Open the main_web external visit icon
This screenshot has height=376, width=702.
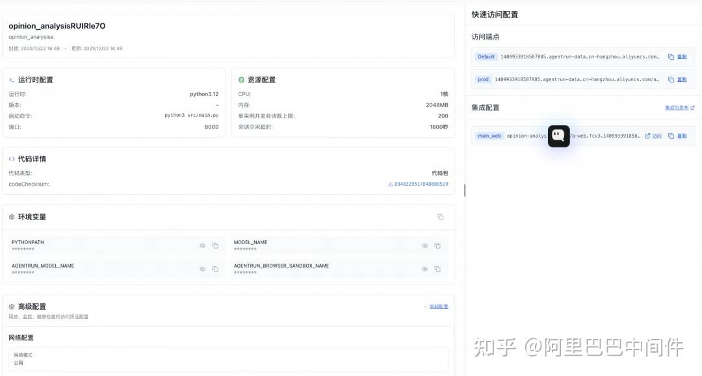coord(647,136)
